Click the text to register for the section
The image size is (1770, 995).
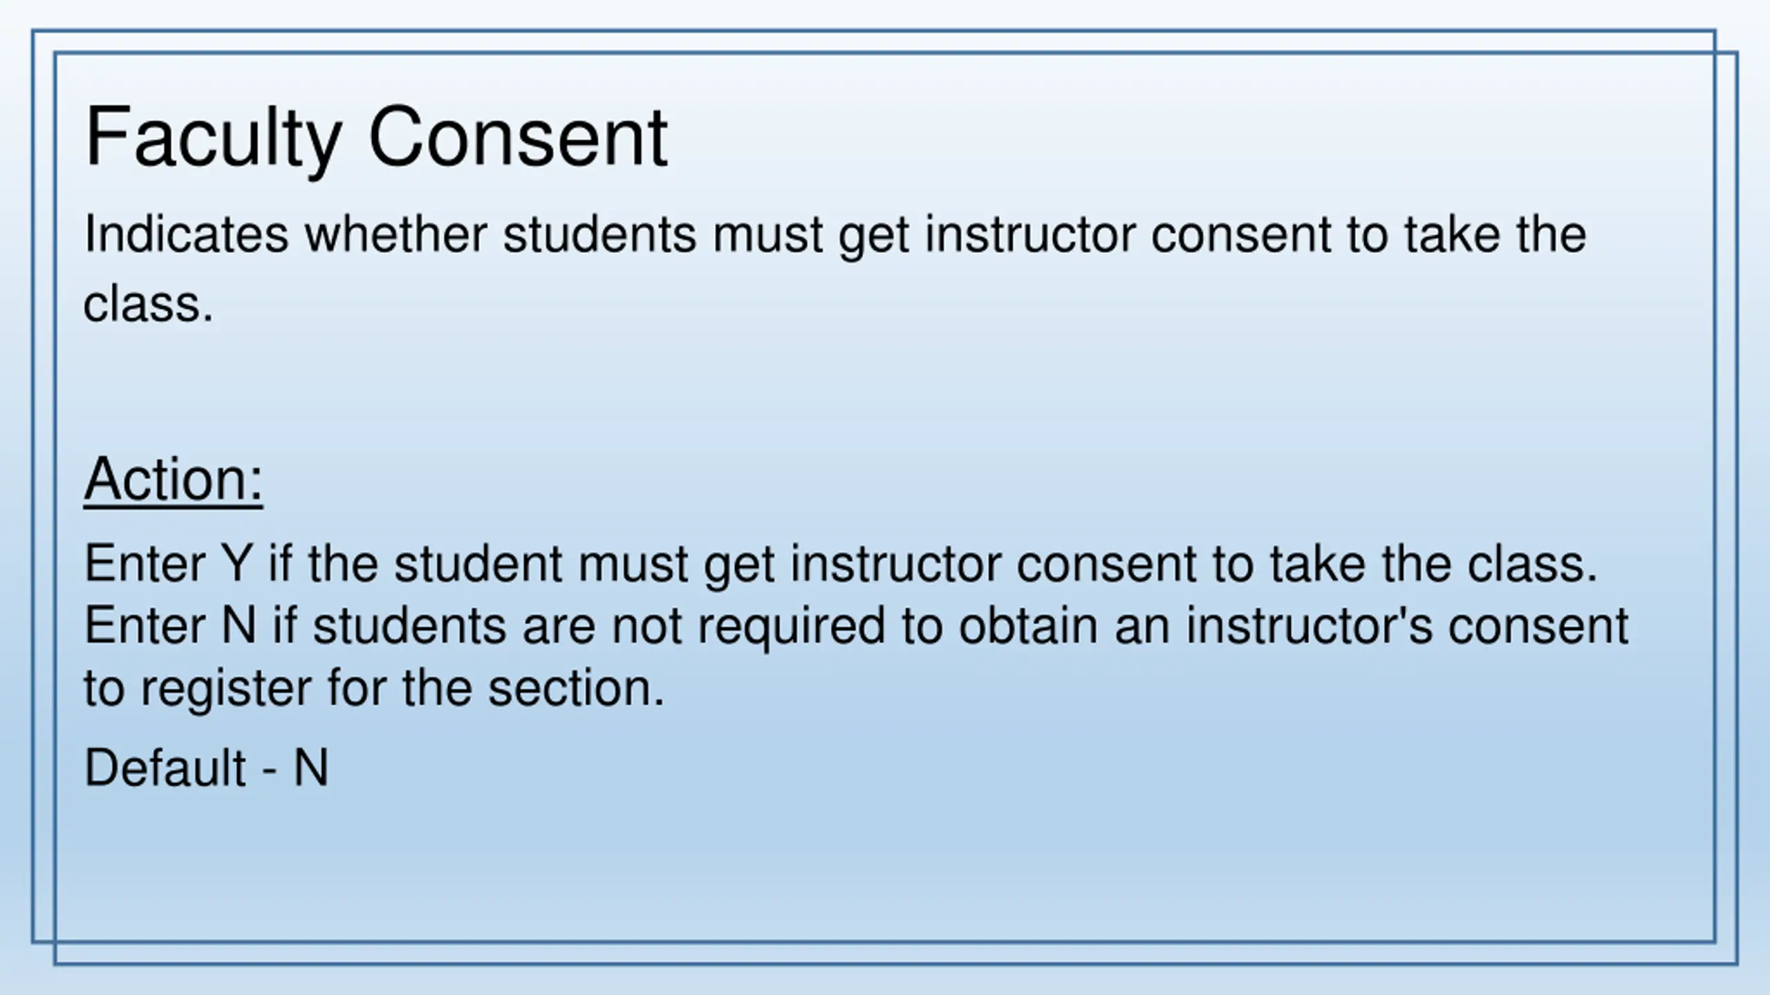click(374, 689)
